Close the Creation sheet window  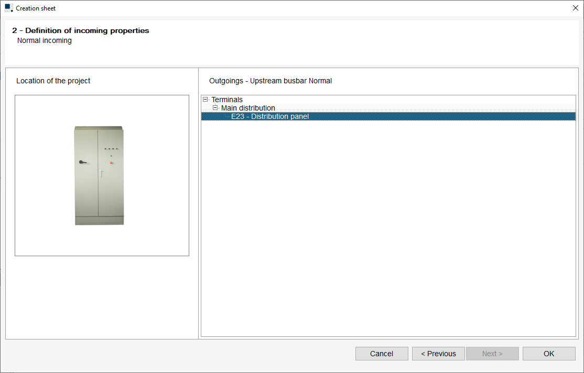click(x=575, y=8)
